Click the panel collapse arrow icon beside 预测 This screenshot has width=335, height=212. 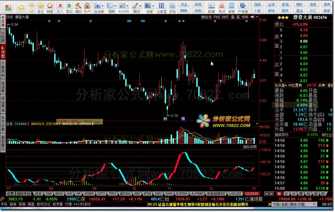pyautogui.click(x=252, y=17)
